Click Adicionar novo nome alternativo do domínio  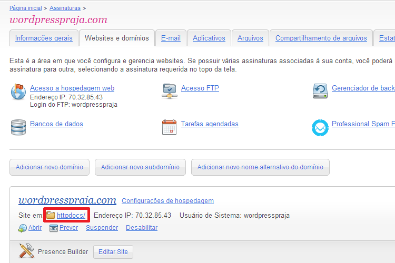point(260,167)
